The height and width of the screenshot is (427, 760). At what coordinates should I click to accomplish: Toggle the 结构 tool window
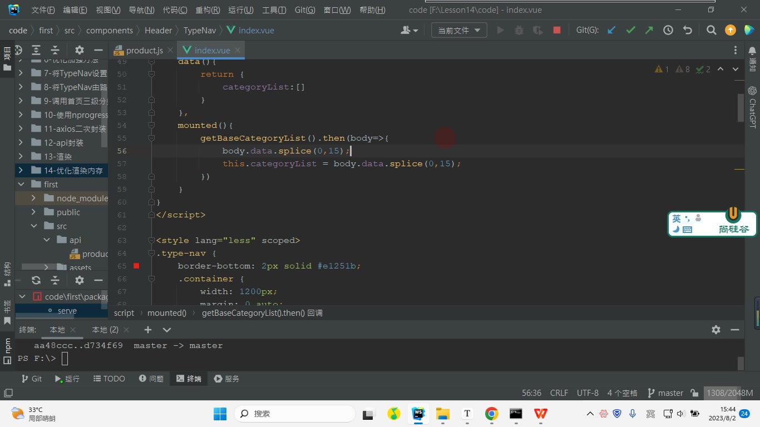click(7, 274)
